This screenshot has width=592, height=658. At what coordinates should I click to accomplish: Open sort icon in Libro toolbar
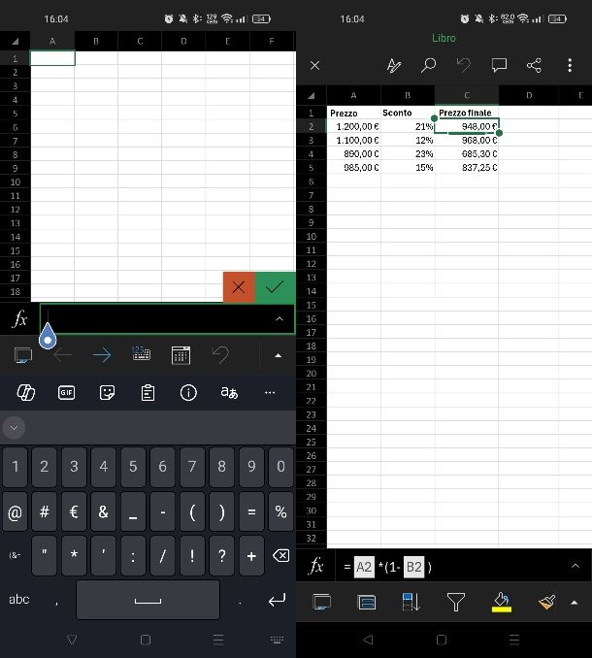coord(411,603)
